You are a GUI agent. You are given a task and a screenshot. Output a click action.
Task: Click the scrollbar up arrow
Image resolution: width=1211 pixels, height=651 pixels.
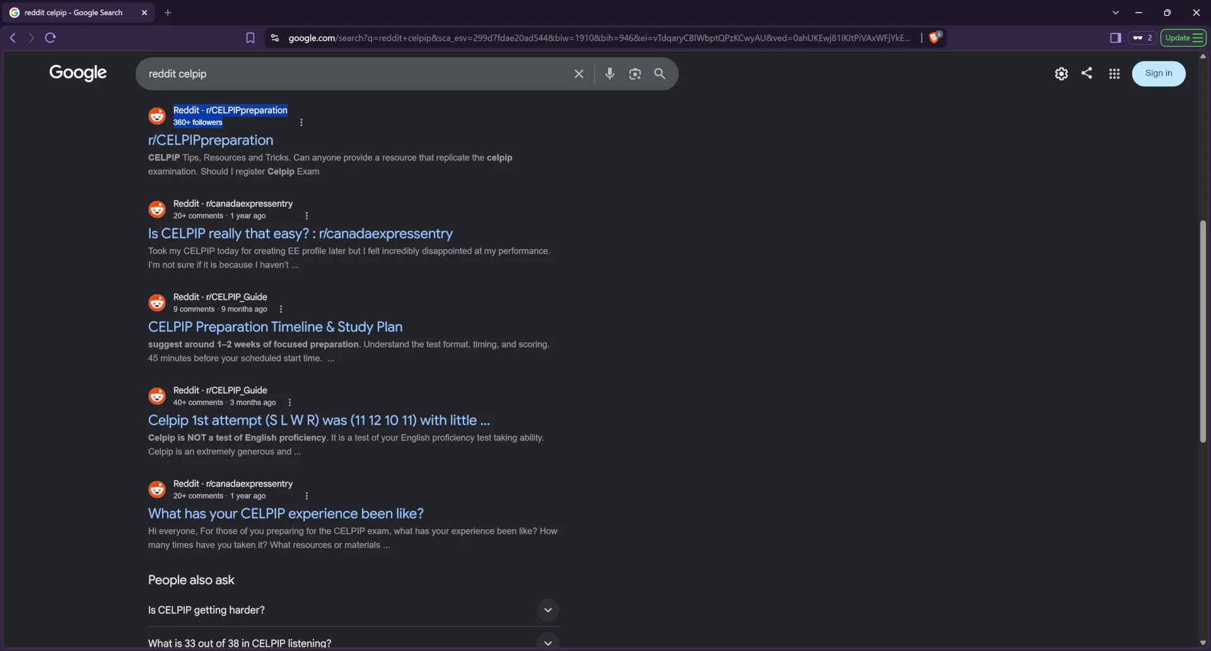1203,56
